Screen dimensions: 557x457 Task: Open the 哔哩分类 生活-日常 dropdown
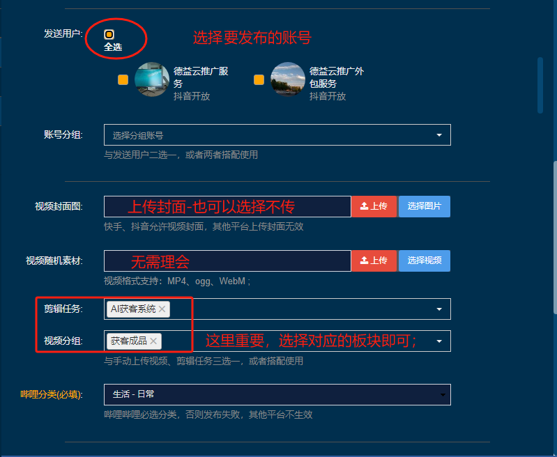(x=277, y=394)
